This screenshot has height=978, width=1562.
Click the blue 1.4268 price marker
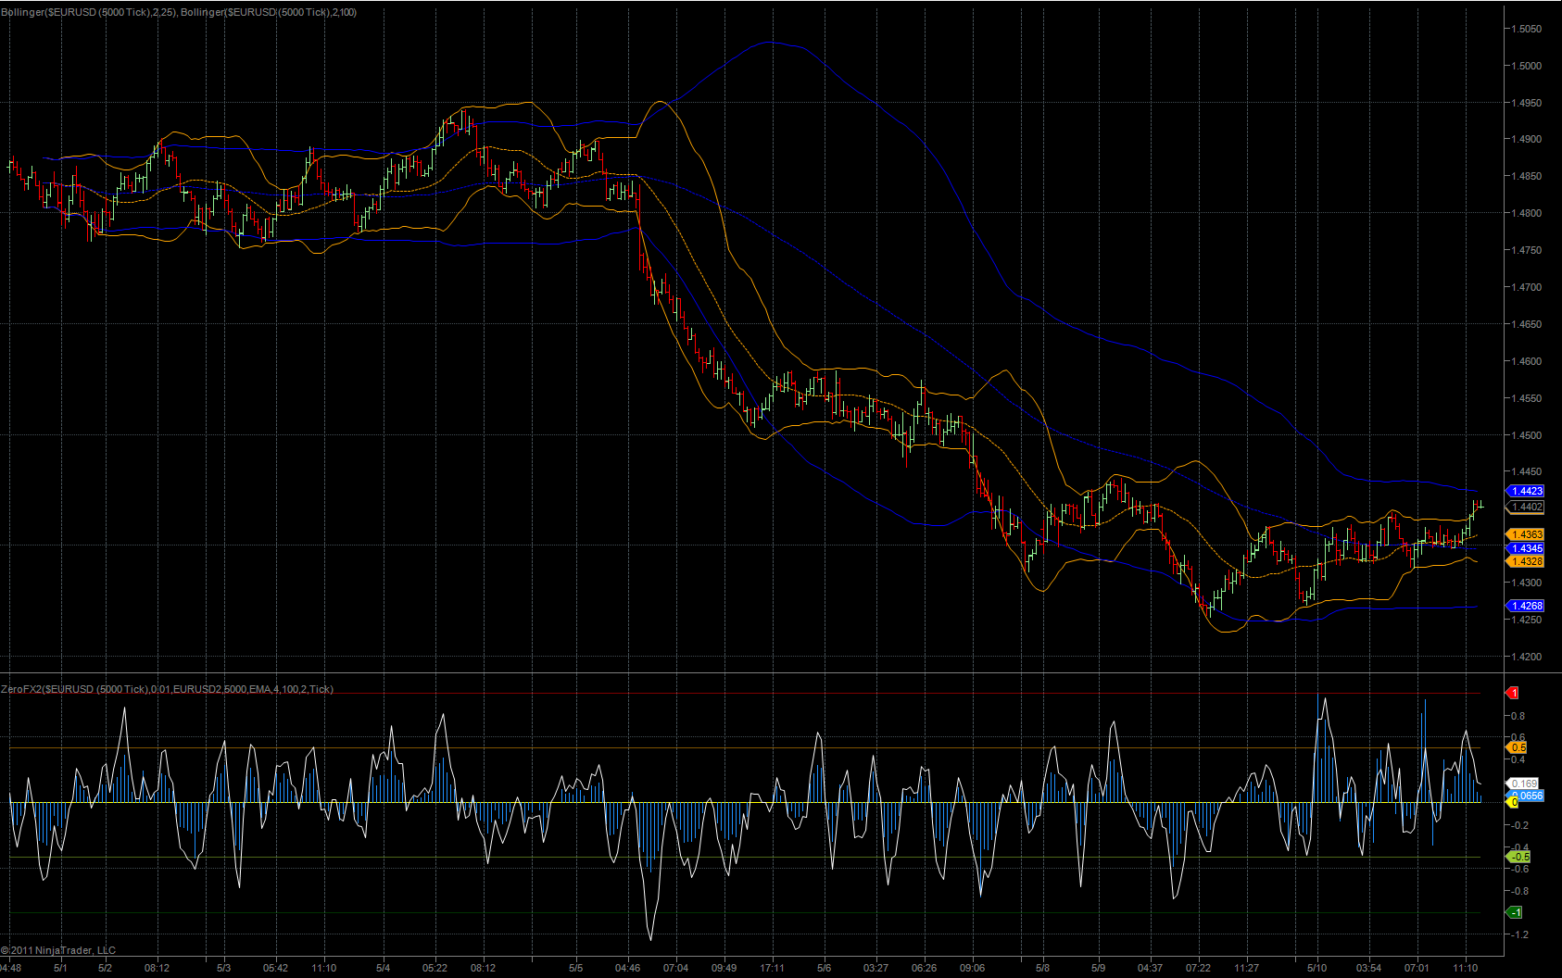pos(1526,606)
